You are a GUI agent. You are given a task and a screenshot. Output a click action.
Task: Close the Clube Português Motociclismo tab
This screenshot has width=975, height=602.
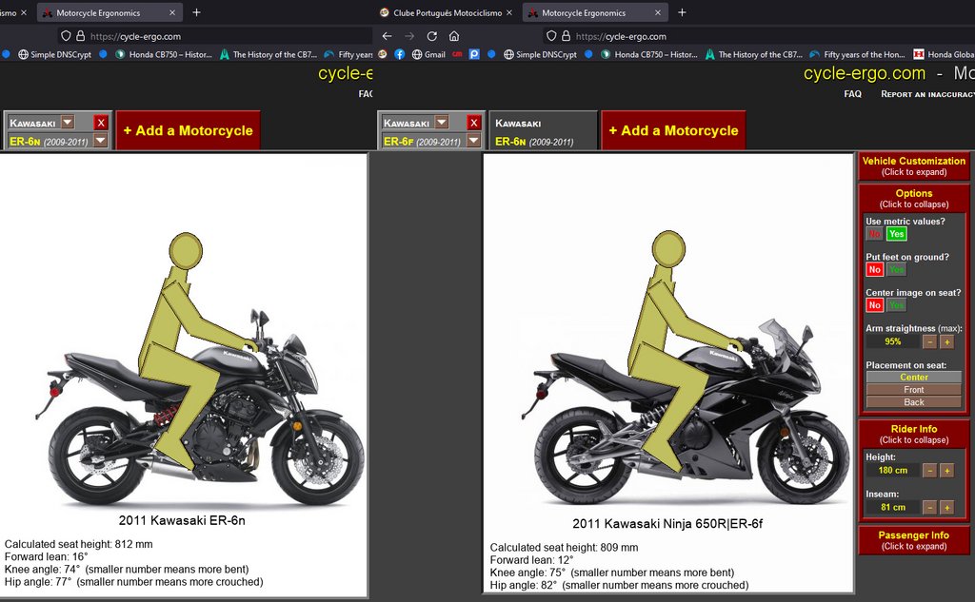click(x=509, y=12)
